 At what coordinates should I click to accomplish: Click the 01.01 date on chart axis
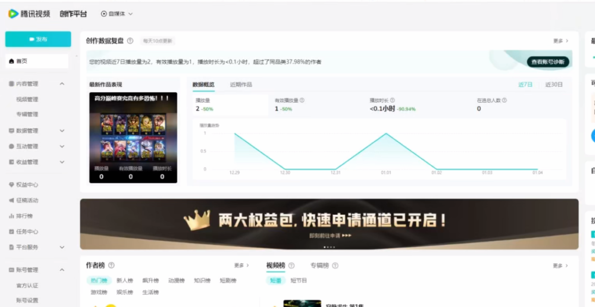click(x=386, y=172)
